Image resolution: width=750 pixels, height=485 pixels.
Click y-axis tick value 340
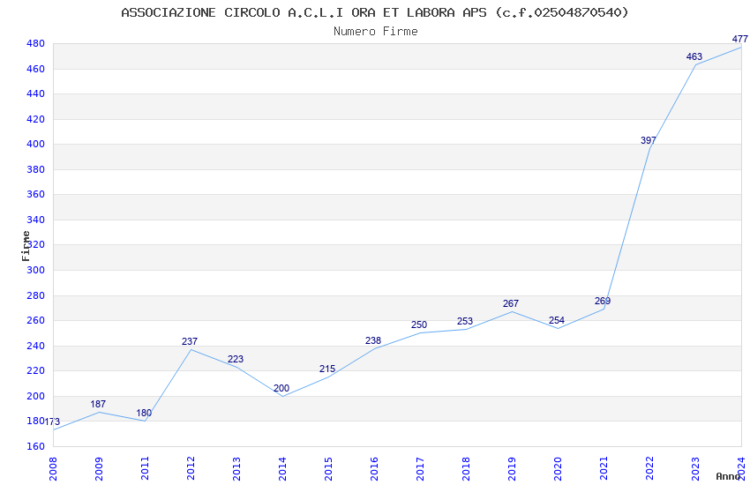(36, 220)
